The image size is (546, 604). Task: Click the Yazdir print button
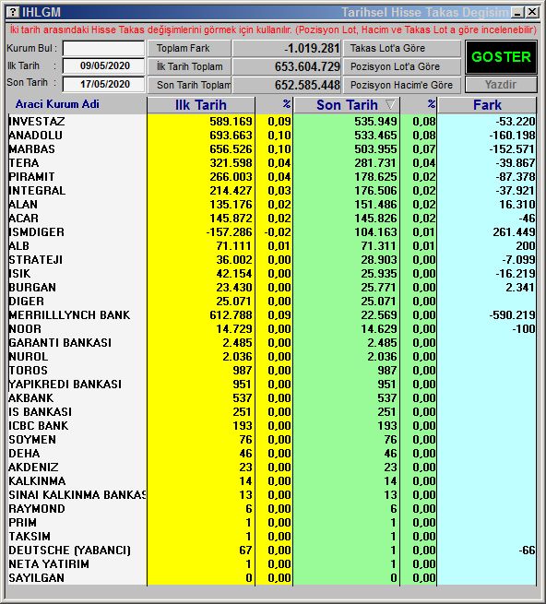pos(501,84)
